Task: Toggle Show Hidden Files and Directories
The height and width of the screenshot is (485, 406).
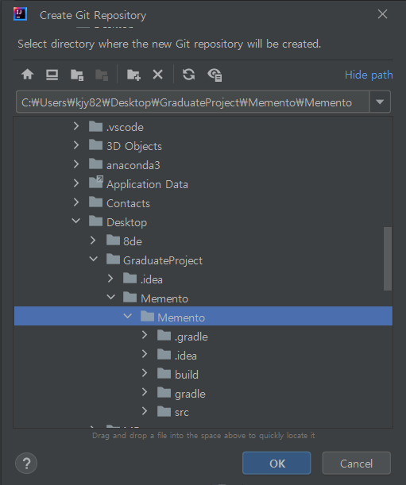Action: [x=215, y=75]
